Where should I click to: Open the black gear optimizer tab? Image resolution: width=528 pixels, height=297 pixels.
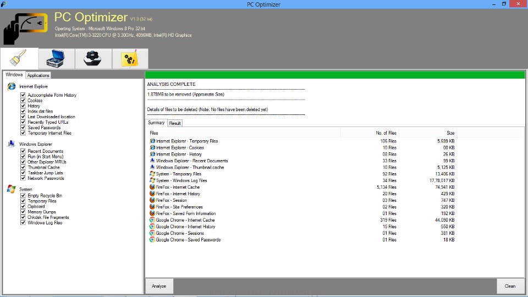(94, 59)
